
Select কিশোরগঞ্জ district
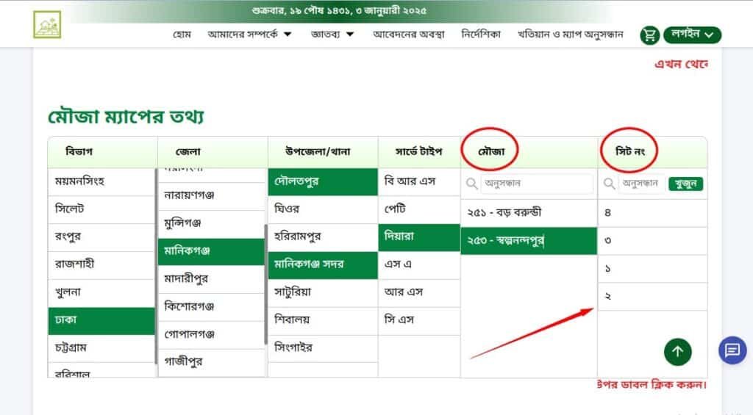(211, 306)
